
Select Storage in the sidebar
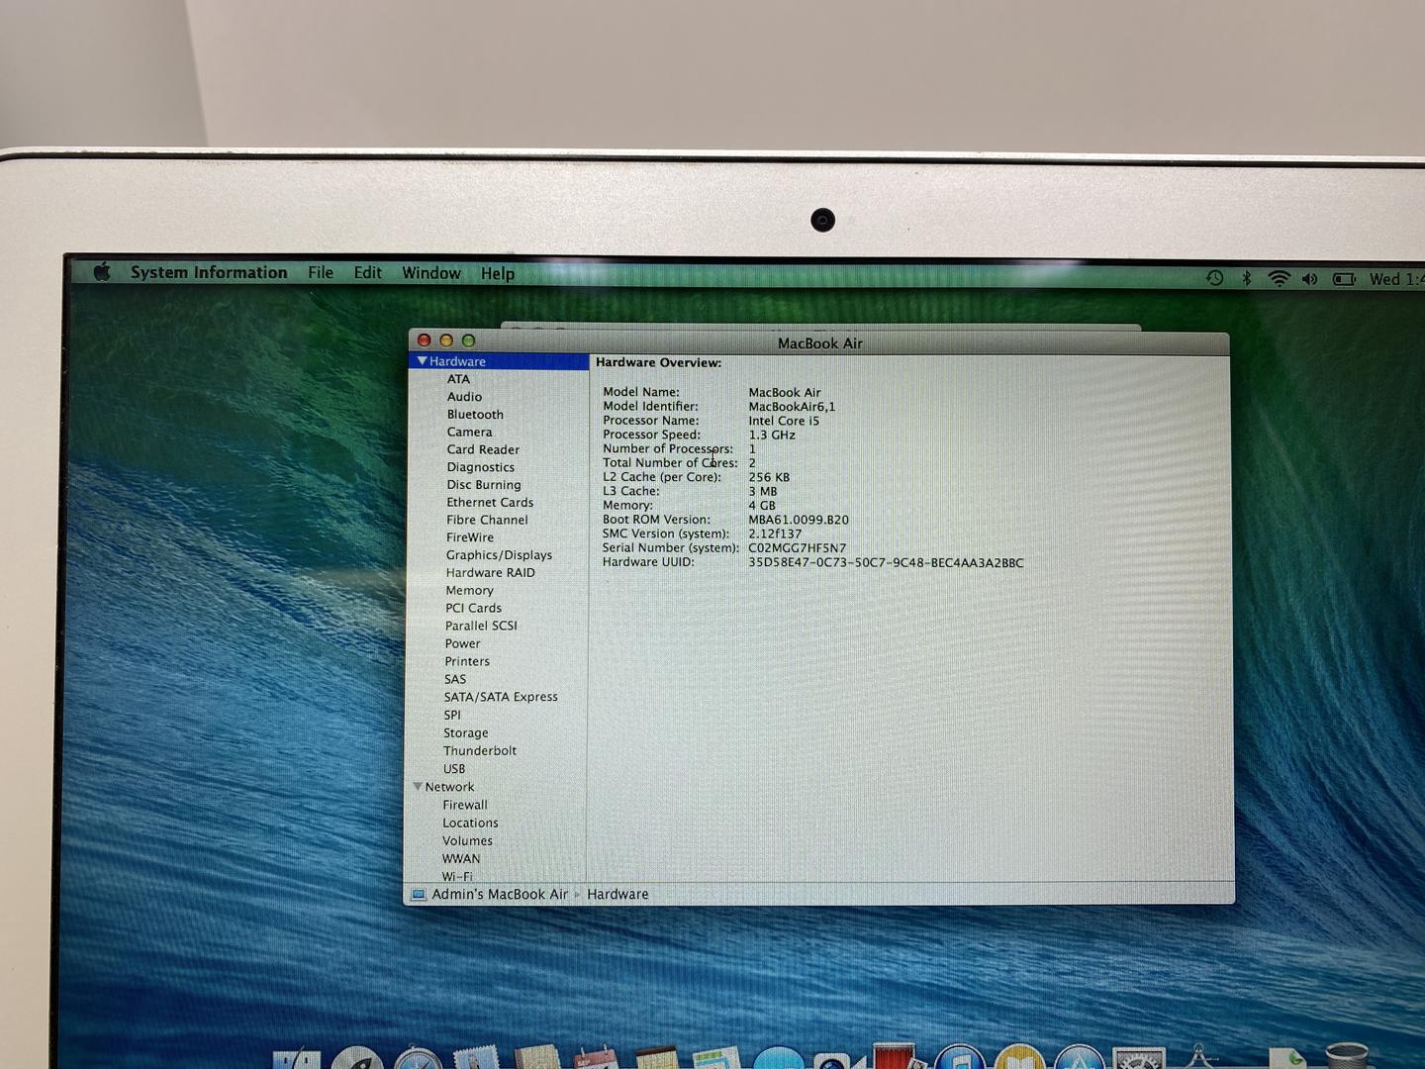466,733
